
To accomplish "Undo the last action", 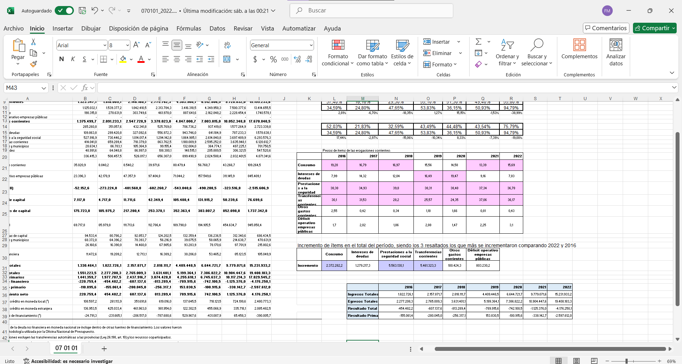I will pyautogui.click(x=94, y=11).
